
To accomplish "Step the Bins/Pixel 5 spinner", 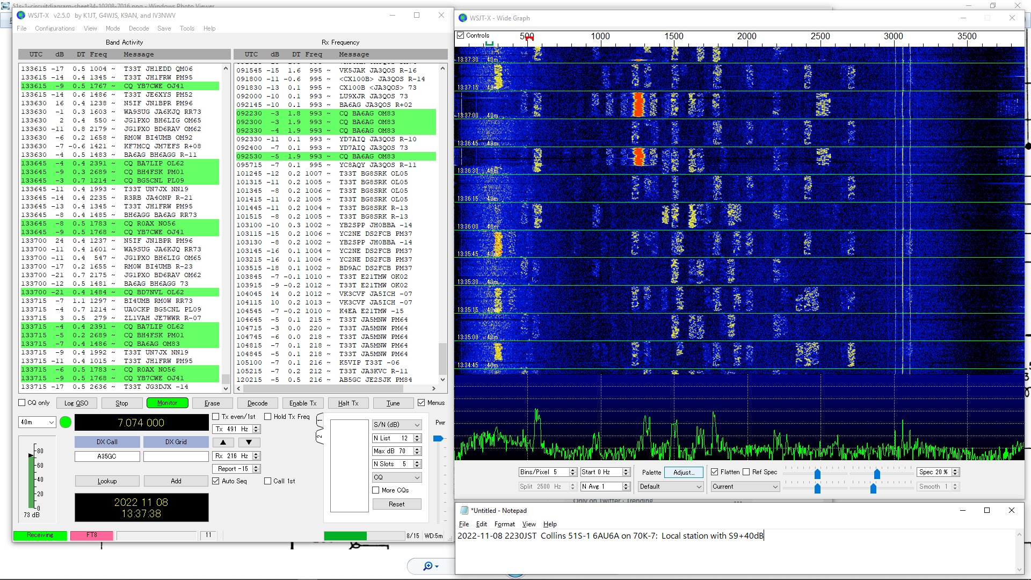I will click(573, 472).
